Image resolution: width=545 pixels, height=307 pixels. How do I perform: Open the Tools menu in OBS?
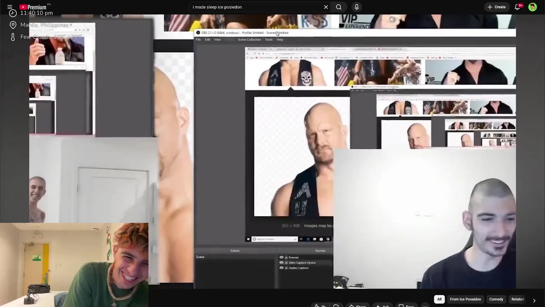point(269,40)
